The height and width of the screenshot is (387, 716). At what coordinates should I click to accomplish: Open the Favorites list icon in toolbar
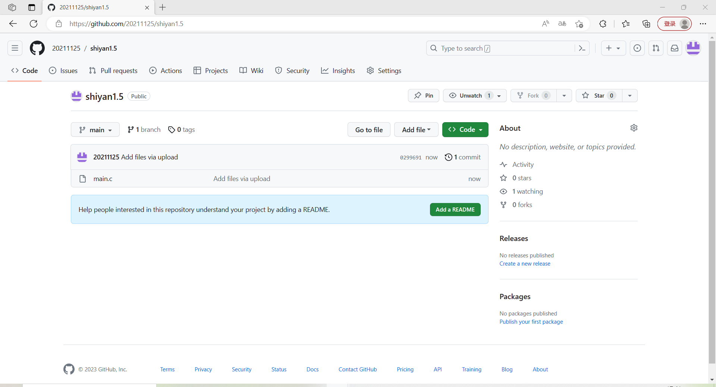pyautogui.click(x=626, y=24)
